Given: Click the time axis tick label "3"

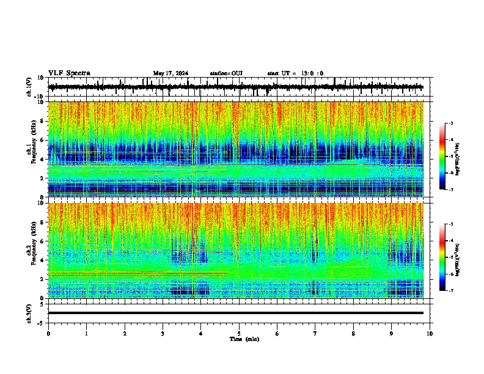Looking at the screenshot, I should pyautogui.click(x=163, y=334).
